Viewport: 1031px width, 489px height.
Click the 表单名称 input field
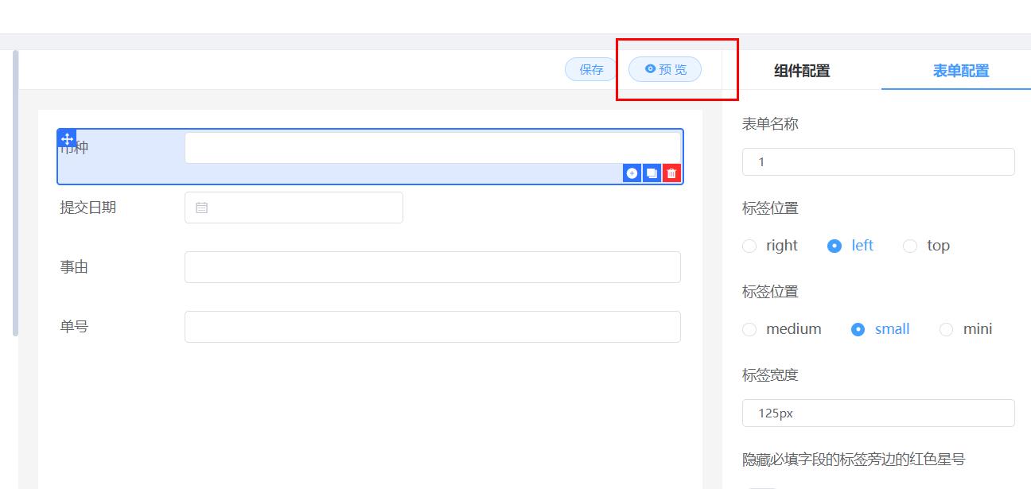(878, 161)
